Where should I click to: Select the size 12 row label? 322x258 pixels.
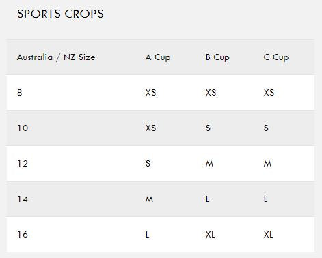tap(23, 164)
